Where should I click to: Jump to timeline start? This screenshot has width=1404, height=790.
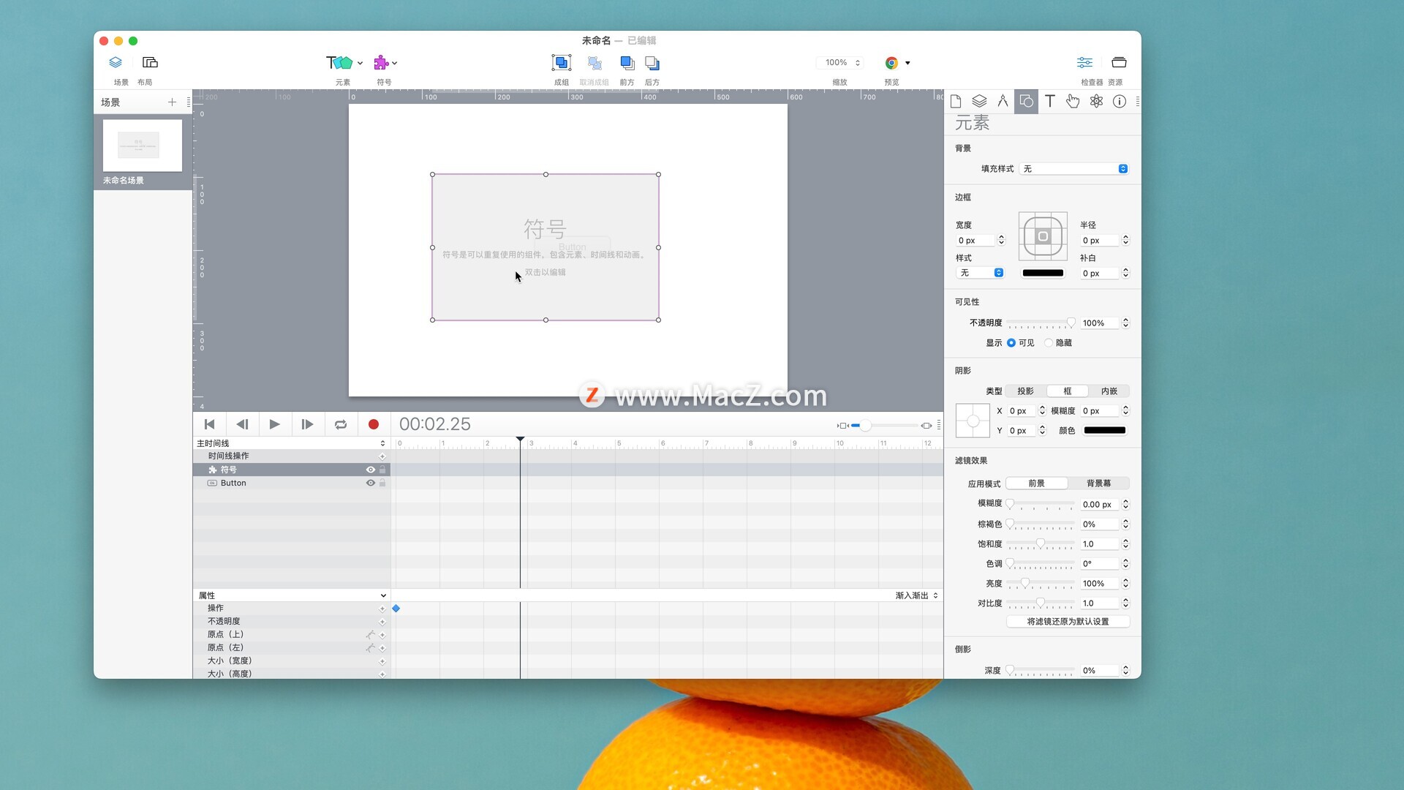click(209, 424)
